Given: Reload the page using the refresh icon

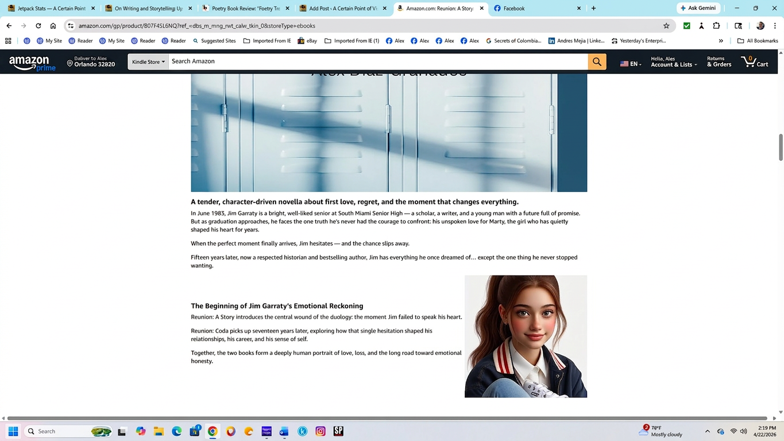Looking at the screenshot, I should (38, 26).
